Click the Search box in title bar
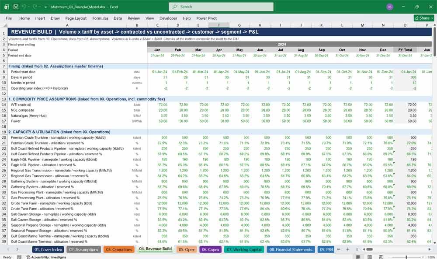Screen dimensions: 437x259 click(x=221, y=7)
